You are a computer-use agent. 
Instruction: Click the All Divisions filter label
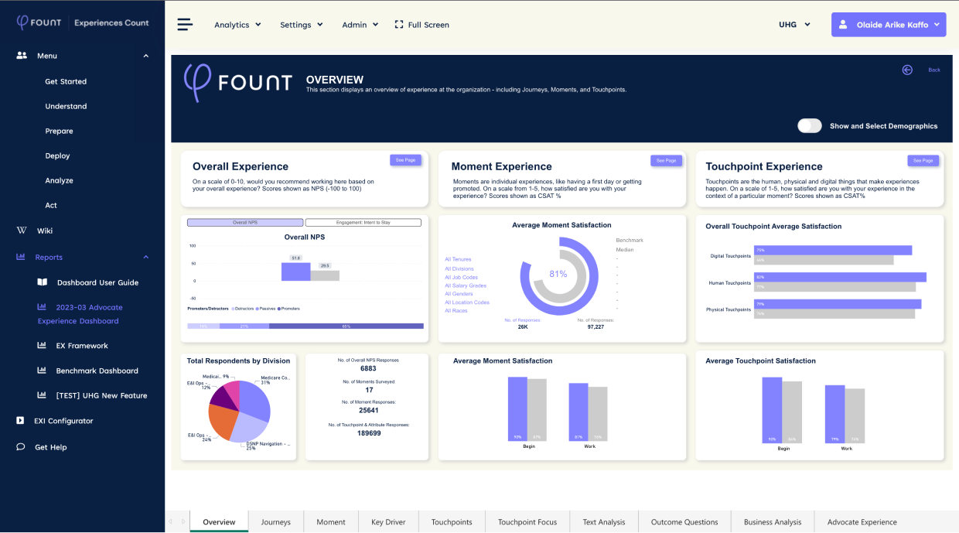pos(459,268)
